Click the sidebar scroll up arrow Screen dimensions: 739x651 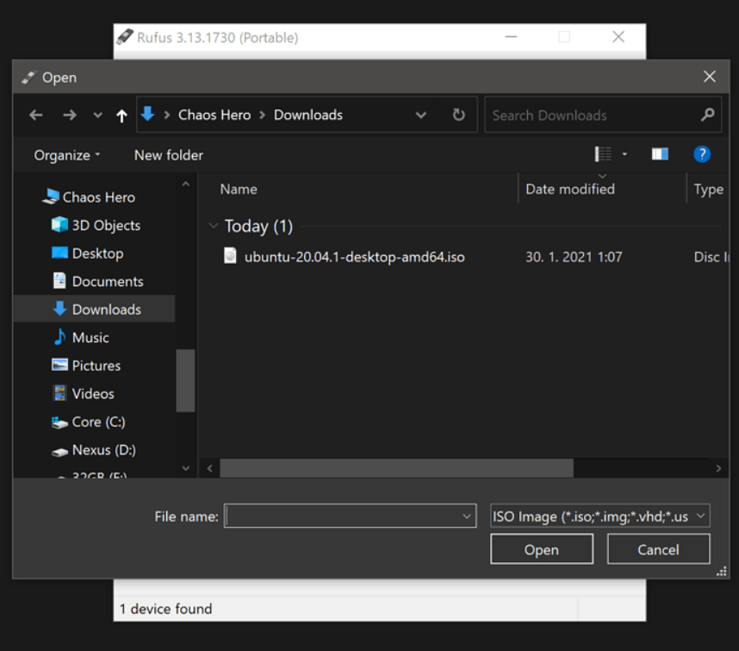click(186, 184)
